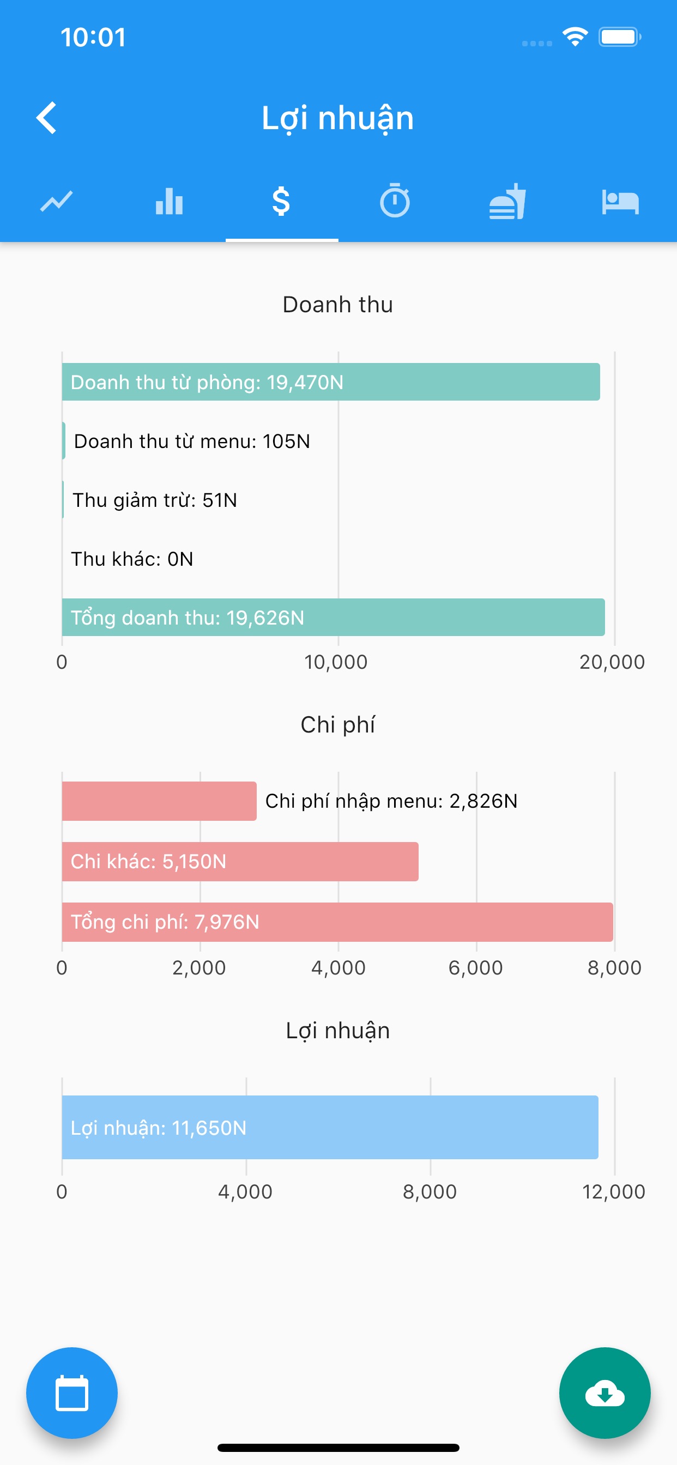This screenshot has height=1465, width=677.
Task: Select the Tổng chi phí bar
Action: (x=337, y=921)
